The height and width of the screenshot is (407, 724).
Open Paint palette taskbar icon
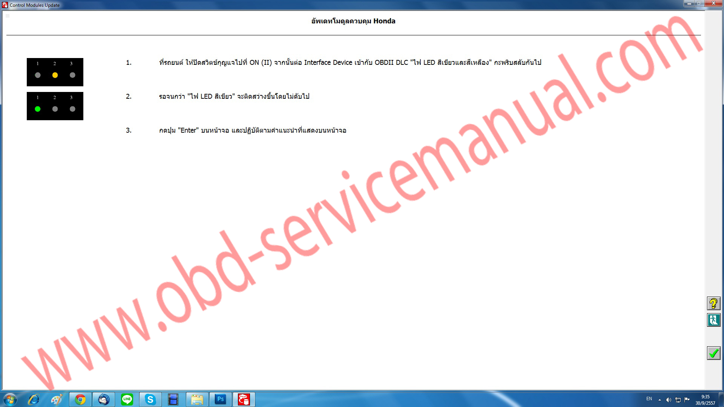pos(57,399)
